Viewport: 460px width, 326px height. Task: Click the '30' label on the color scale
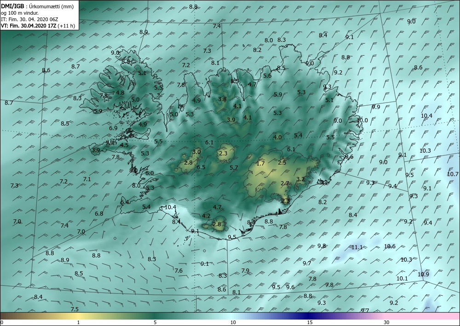pos(387,323)
